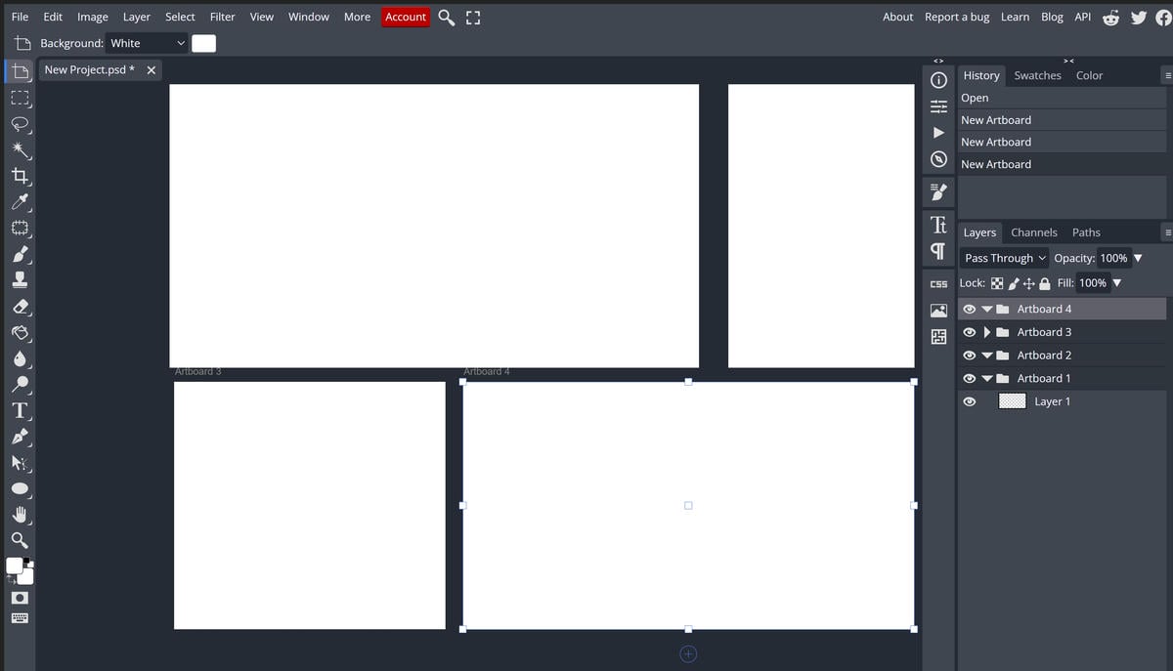Viewport: 1173px width, 671px height.
Task: Click the keyboard icon at toolbar bottom
Action: tap(20, 618)
